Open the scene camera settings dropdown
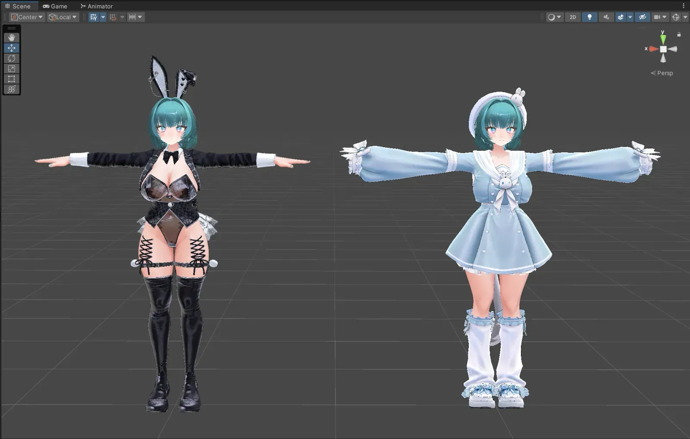 click(660, 17)
